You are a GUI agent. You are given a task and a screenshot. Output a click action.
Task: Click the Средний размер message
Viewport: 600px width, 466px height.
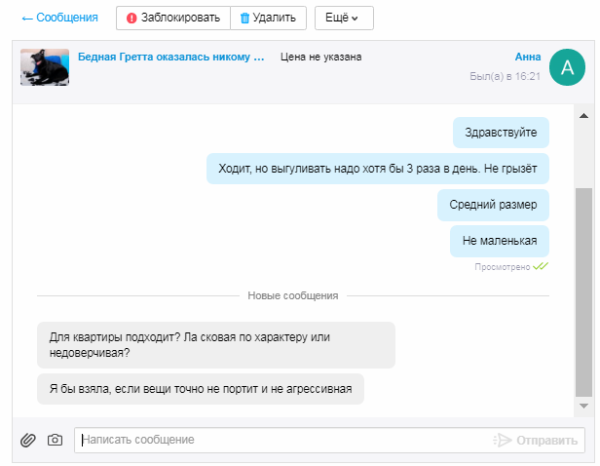(x=493, y=205)
